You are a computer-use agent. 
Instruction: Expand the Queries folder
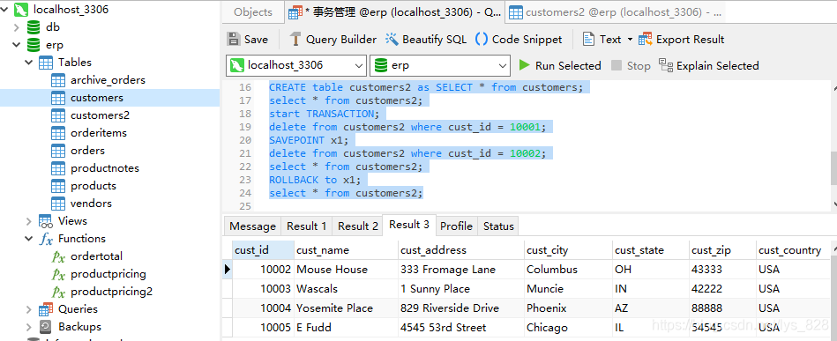pyautogui.click(x=28, y=309)
